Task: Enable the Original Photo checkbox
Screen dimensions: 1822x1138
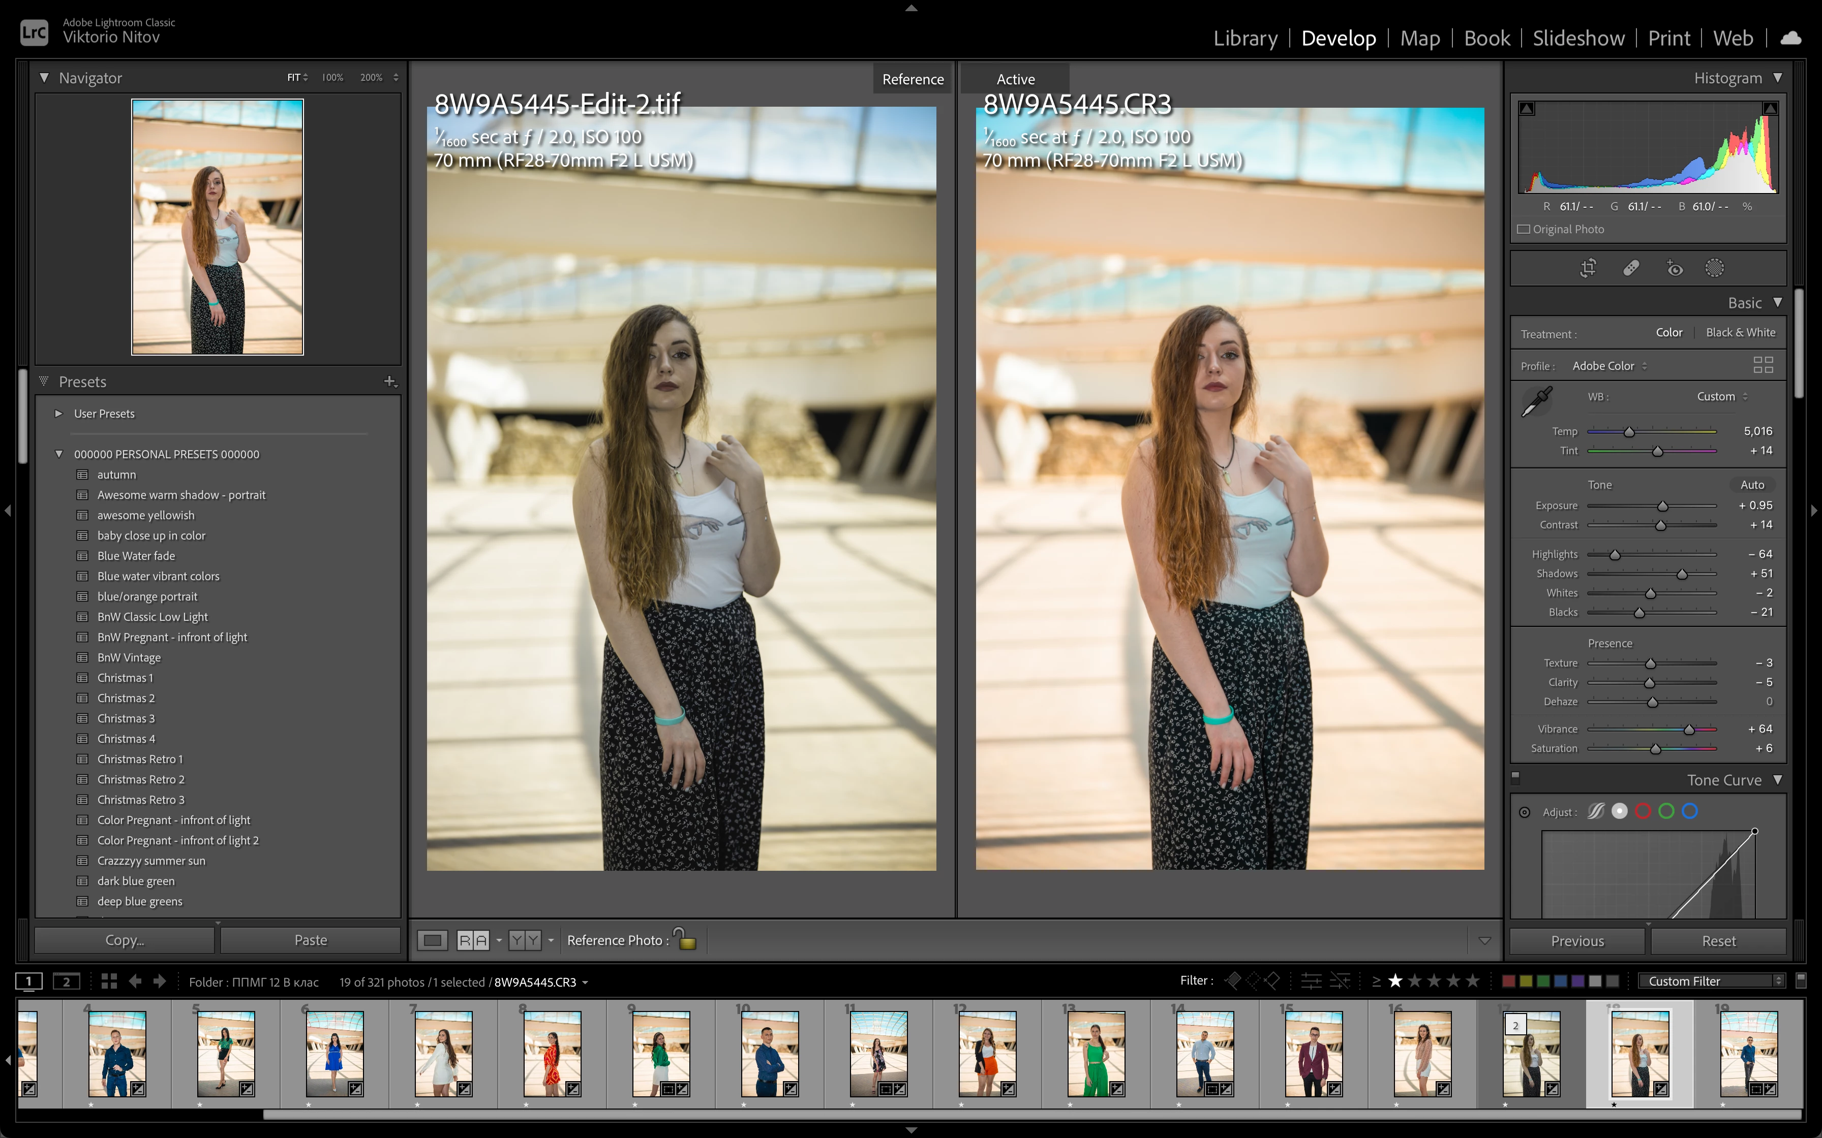Action: pyautogui.click(x=1524, y=229)
